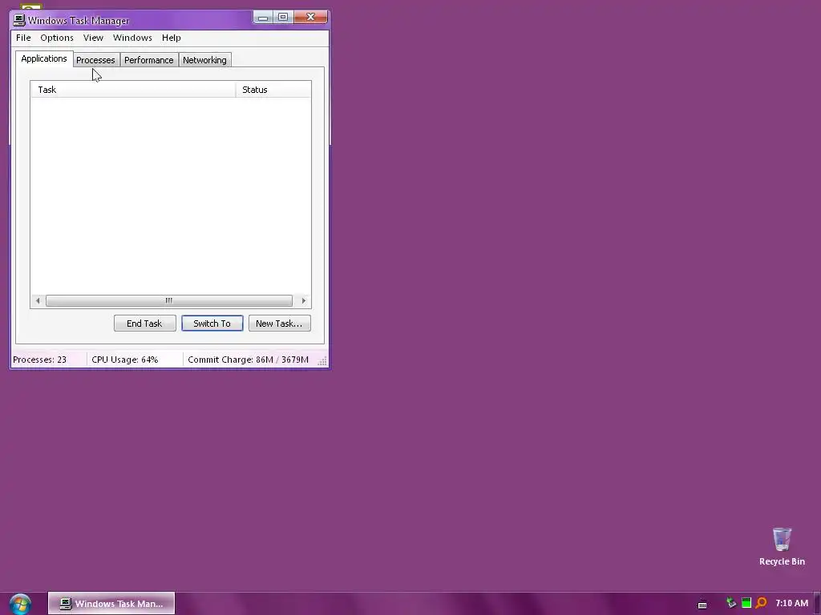Screen dimensions: 821x615
Task: Click the 7:10 AM taskbar clock
Action: click(x=791, y=603)
